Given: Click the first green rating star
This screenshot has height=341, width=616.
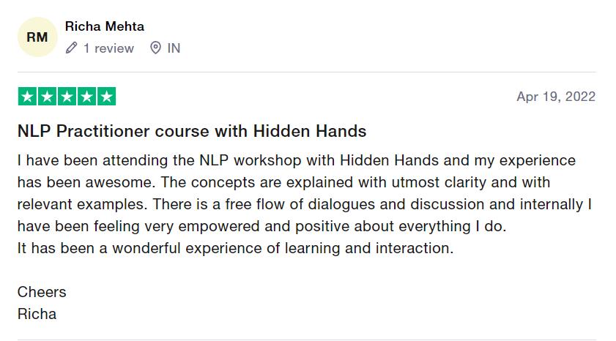Looking at the screenshot, I should (28, 97).
